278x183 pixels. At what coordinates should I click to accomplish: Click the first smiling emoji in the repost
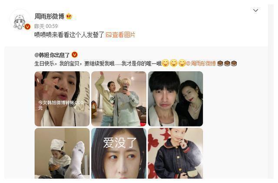coord(165,63)
